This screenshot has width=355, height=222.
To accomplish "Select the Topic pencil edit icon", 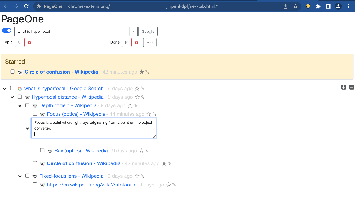I will tap(19, 42).
